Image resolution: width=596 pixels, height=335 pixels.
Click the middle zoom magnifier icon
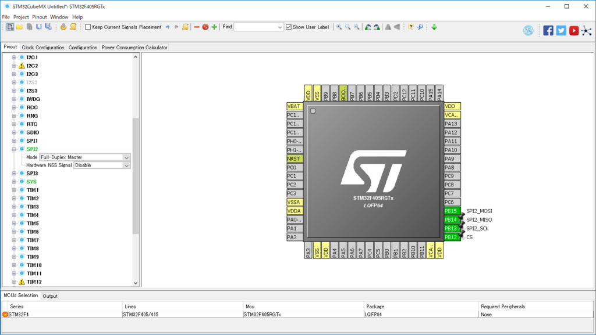[347, 27]
